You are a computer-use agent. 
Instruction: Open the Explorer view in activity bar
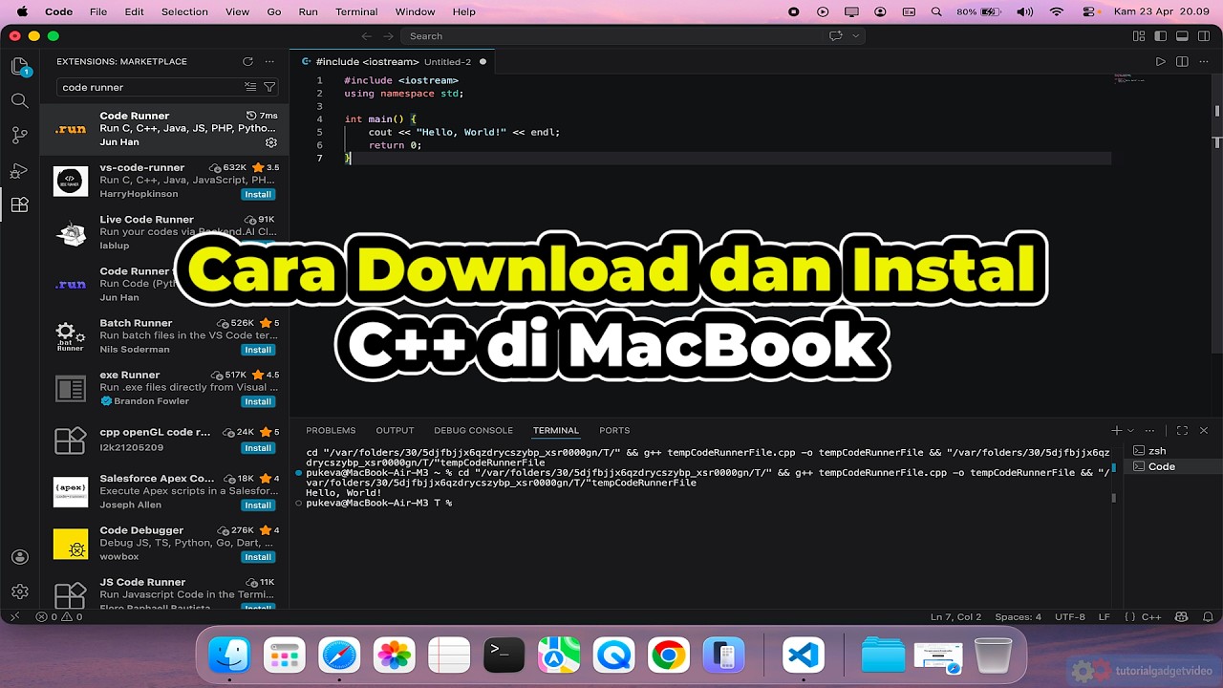19,67
